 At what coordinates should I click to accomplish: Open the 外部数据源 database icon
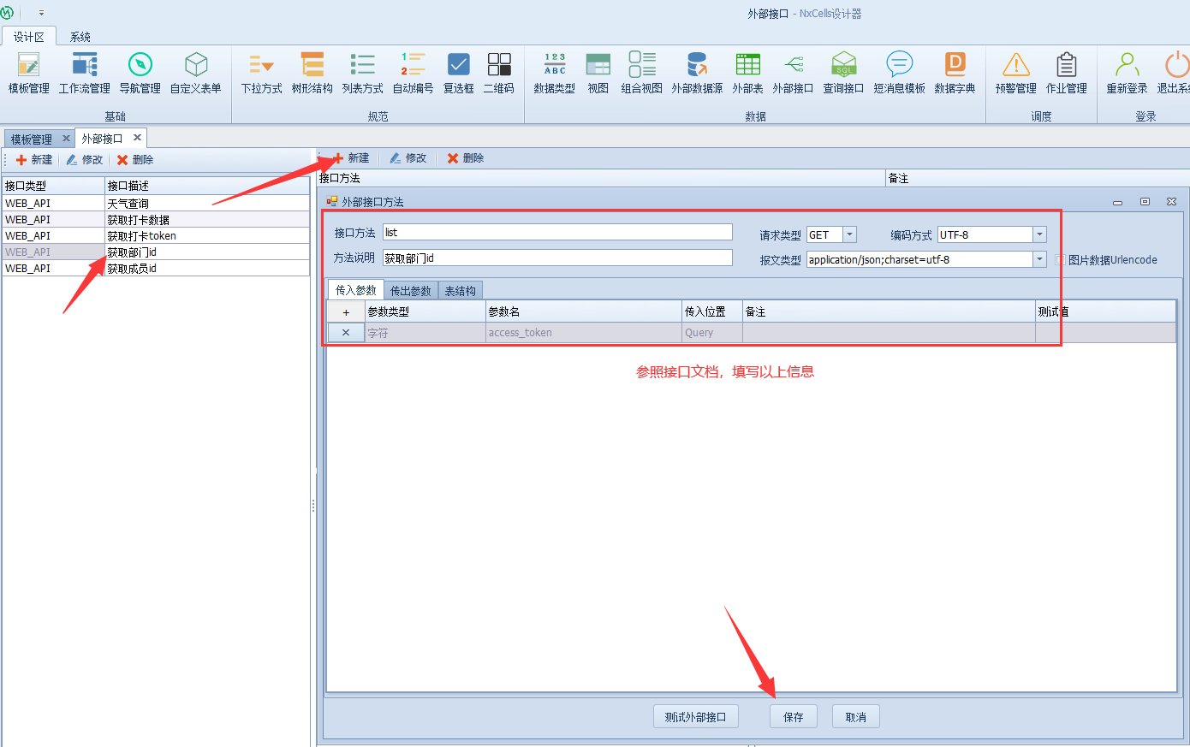click(x=697, y=65)
